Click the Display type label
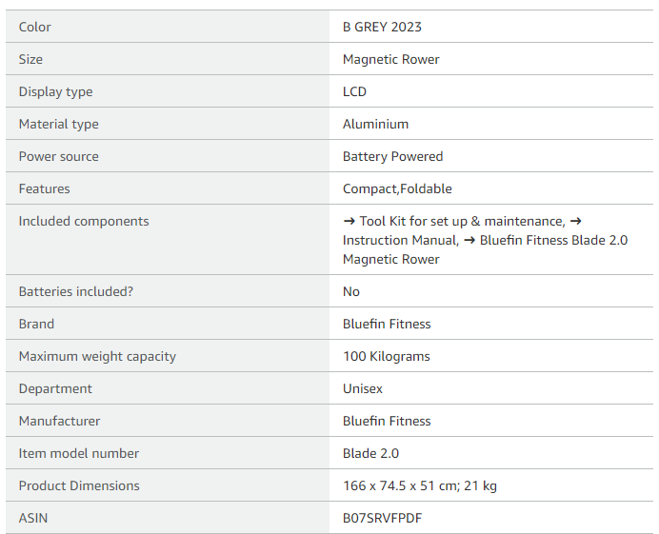Viewport: 659px width, 534px height. 55,91
